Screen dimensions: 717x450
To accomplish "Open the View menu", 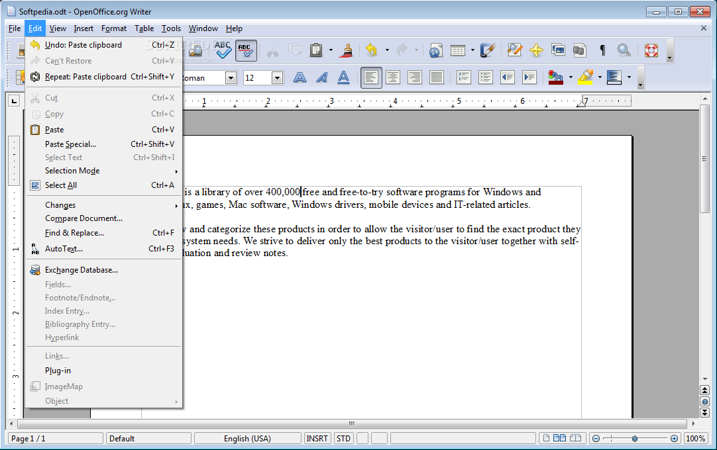I will coord(58,28).
